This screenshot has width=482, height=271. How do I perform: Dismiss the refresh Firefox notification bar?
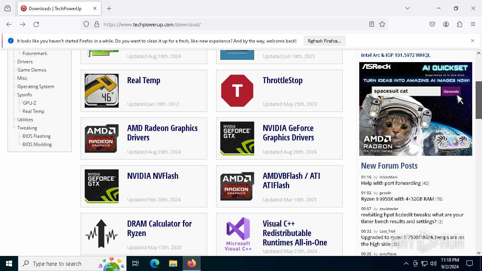tap(473, 41)
